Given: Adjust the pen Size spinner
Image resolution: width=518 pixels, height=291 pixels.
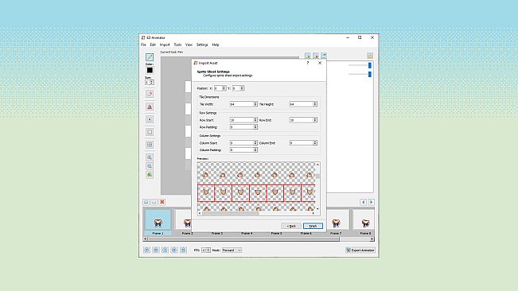Looking at the screenshot, I should click(150, 82).
